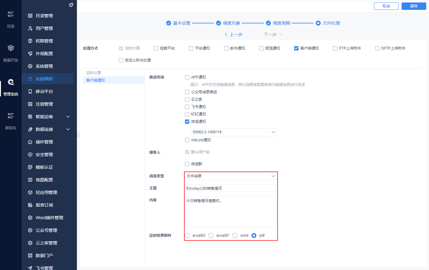
Task: Click the 主题 input field
Action: [231, 188]
